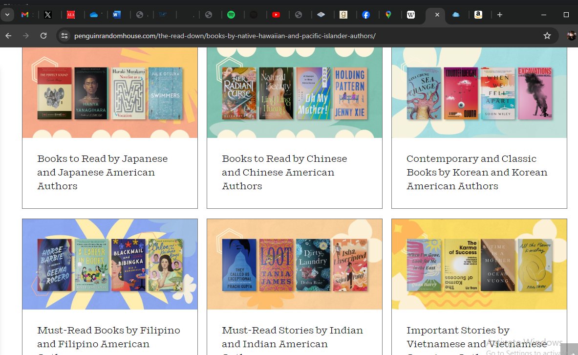
Task: Reload the current page
Action: coord(43,36)
